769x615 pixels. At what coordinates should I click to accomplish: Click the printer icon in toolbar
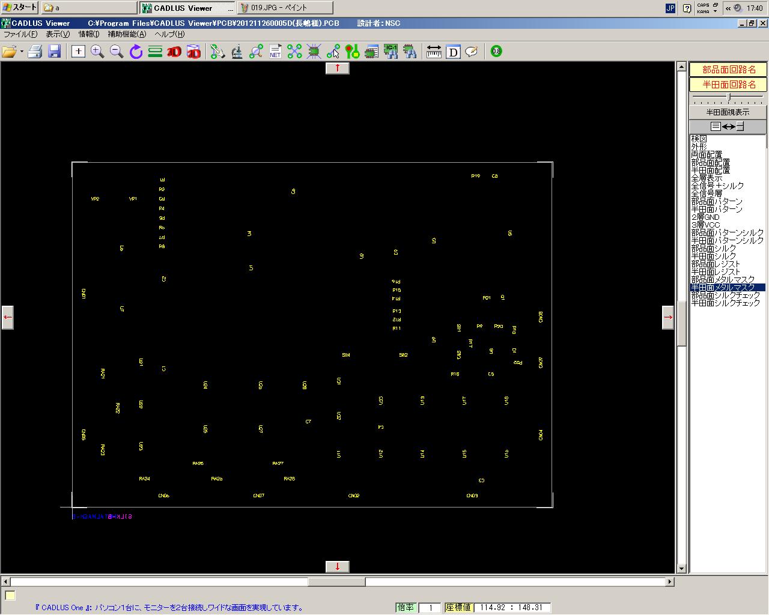35,52
